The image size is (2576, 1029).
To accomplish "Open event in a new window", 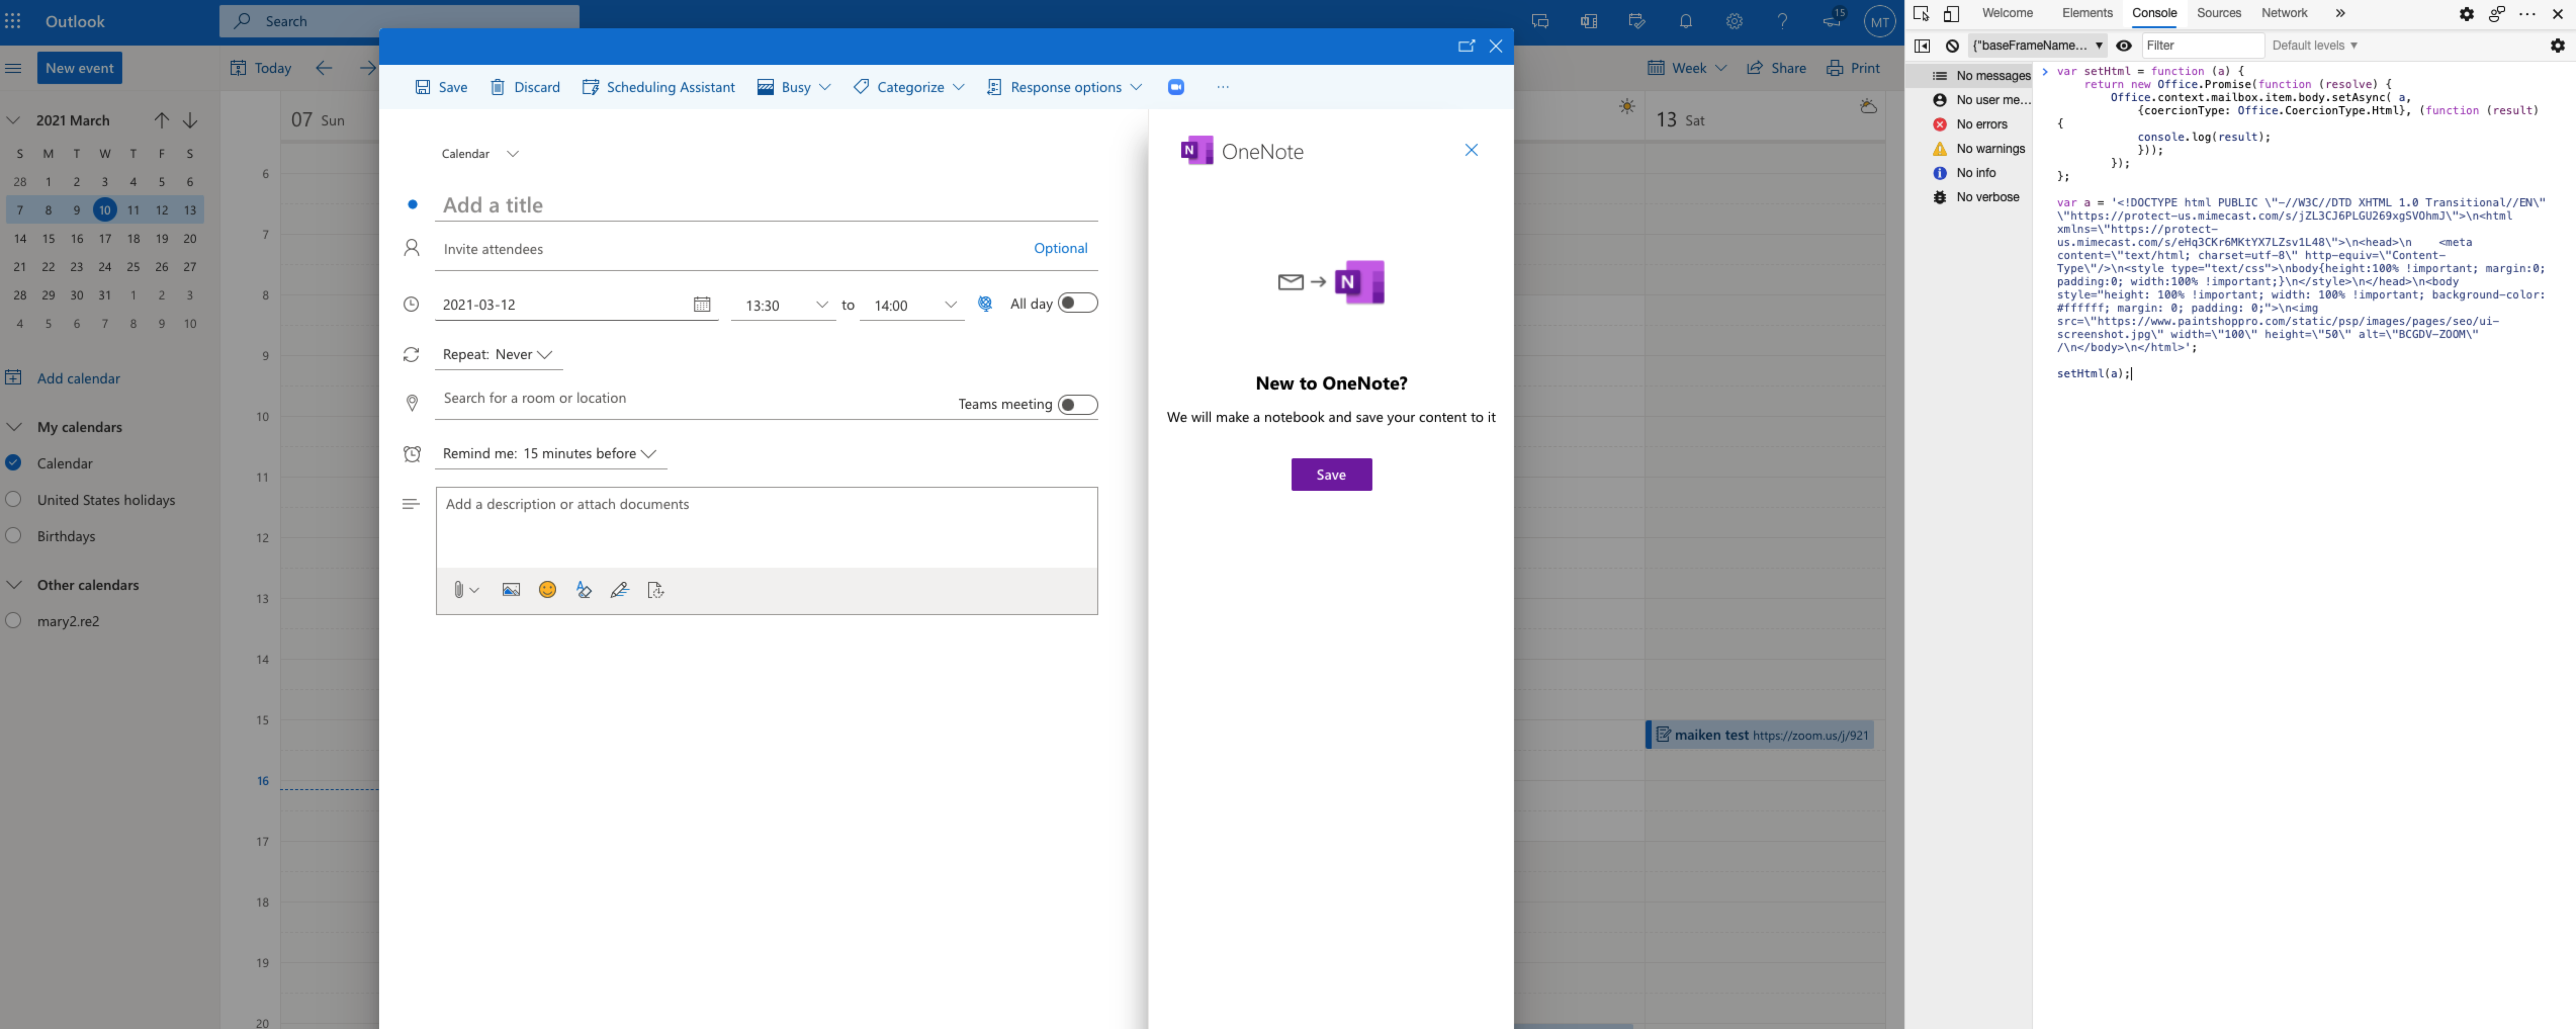I will 1466,46.
